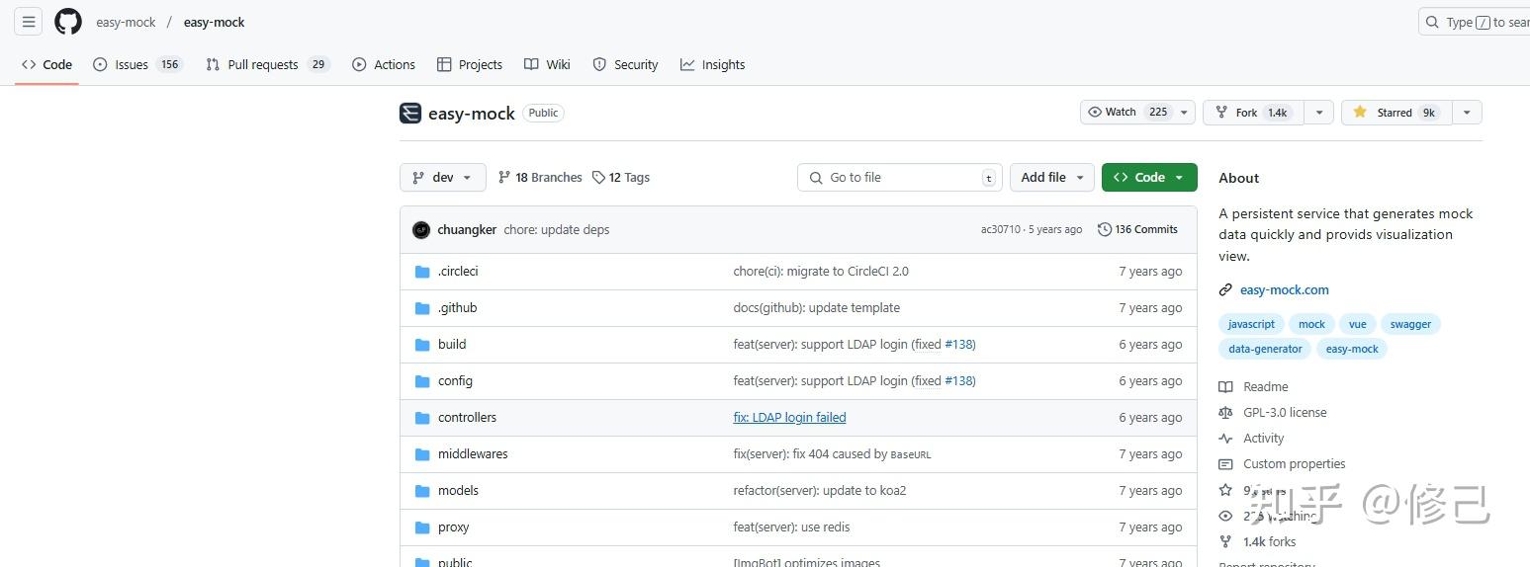The image size is (1530, 567).
Task: Expand the dev branch selector
Action: (x=443, y=178)
